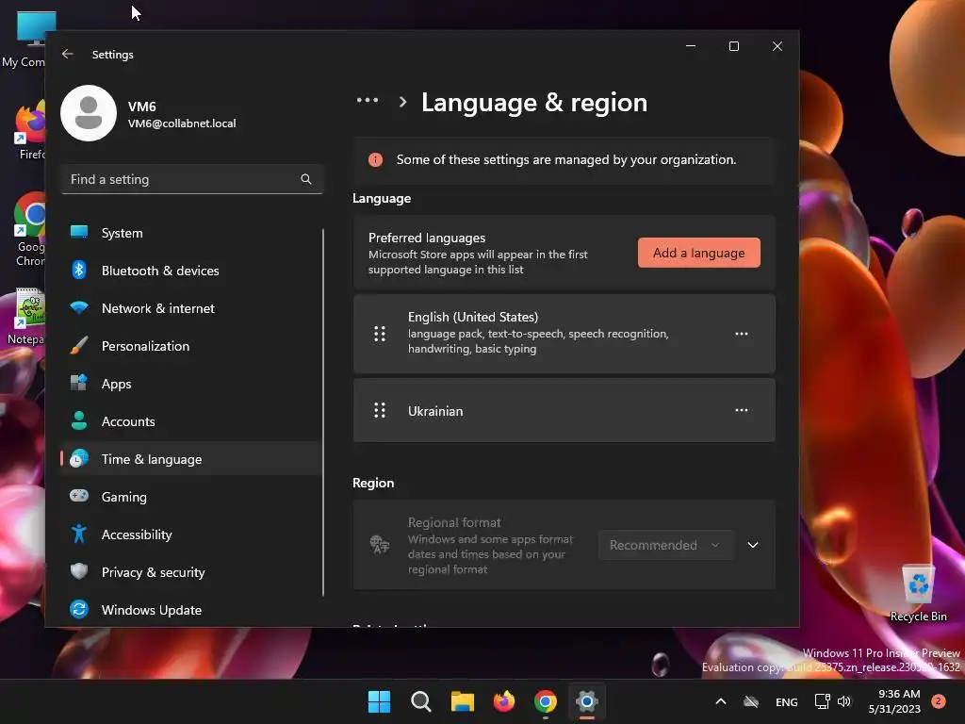Image resolution: width=965 pixels, height=724 pixels.
Task: Click the Bluetooth icon in sidebar
Action: 79,270
